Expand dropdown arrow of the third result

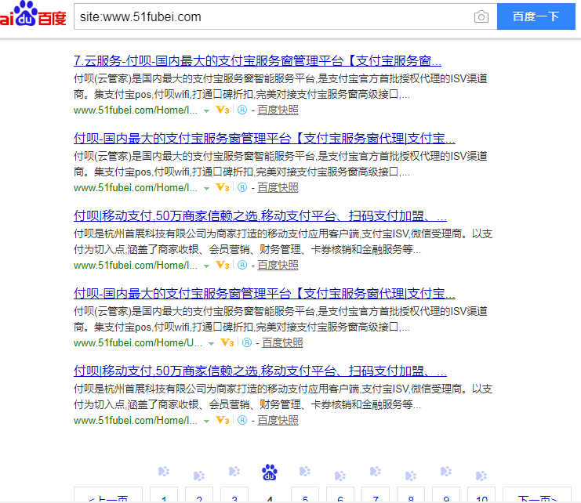[207, 266]
